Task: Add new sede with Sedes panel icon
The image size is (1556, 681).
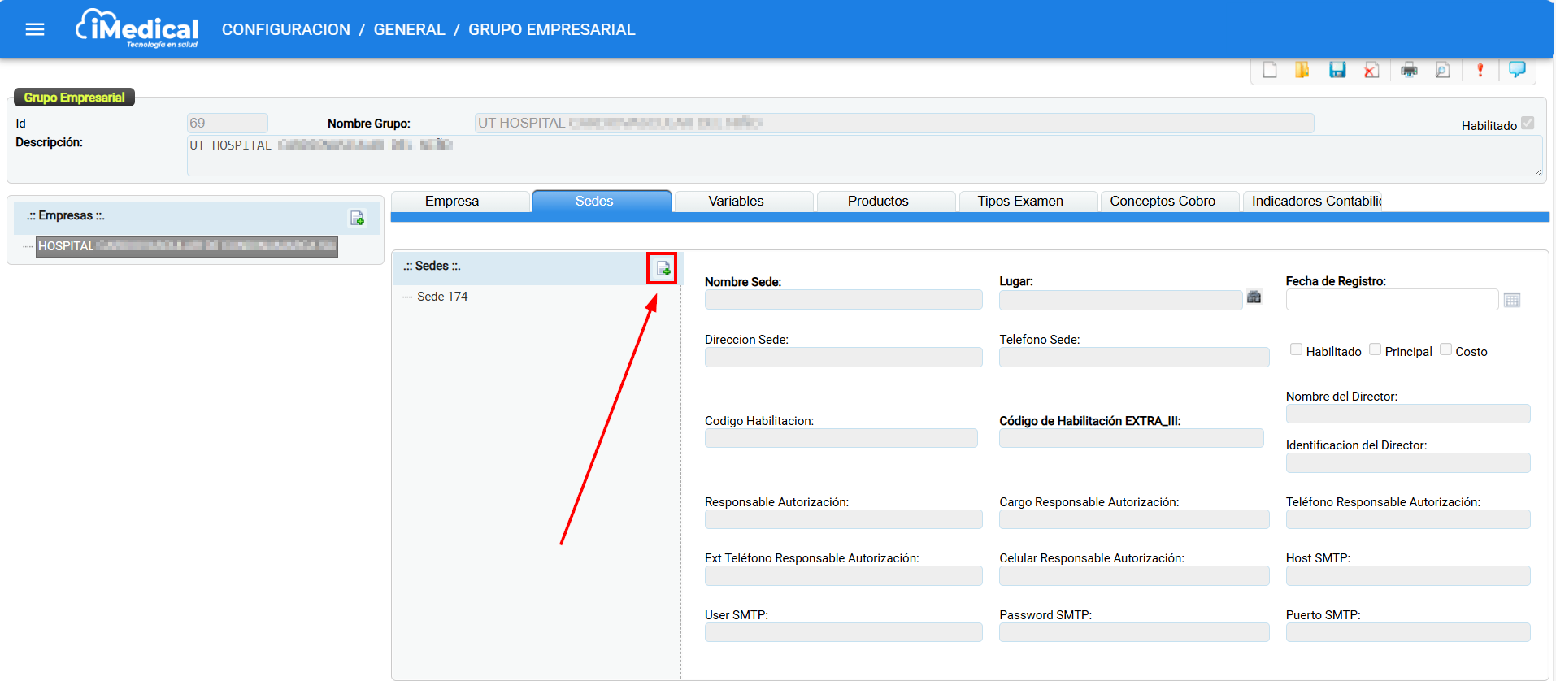Action: coord(663,268)
